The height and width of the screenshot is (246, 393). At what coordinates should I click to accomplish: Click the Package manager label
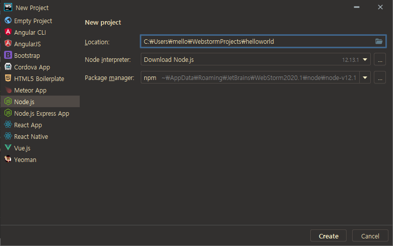109,78
